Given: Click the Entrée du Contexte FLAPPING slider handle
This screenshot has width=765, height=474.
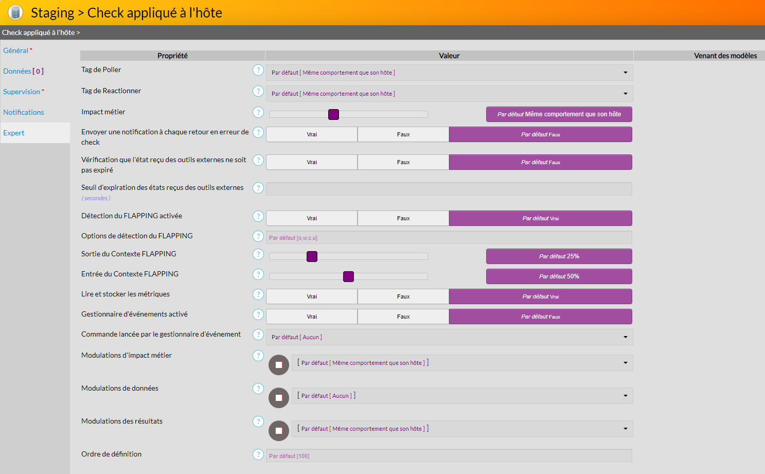Looking at the screenshot, I should (348, 277).
